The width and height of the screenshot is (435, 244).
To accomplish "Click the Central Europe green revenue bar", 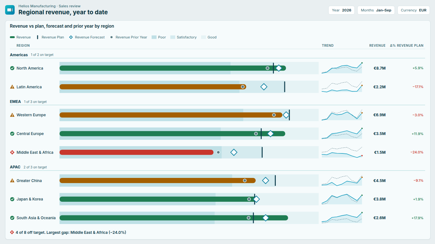I will [172, 134].
